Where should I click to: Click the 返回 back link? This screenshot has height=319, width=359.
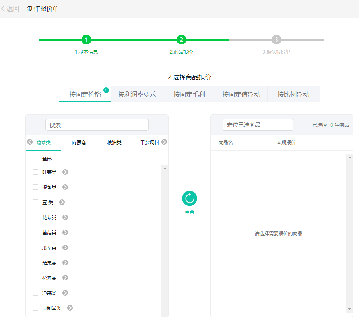pyautogui.click(x=12, y=8)
